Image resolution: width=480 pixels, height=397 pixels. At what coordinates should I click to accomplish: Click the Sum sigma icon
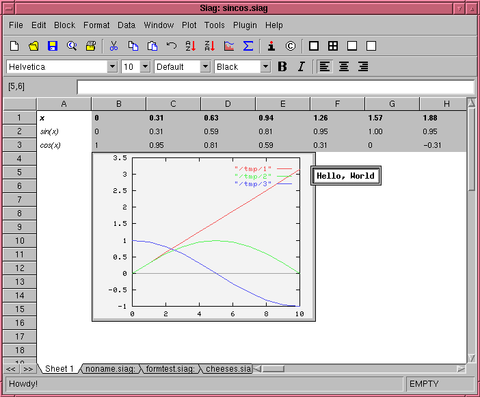point(248,46)
